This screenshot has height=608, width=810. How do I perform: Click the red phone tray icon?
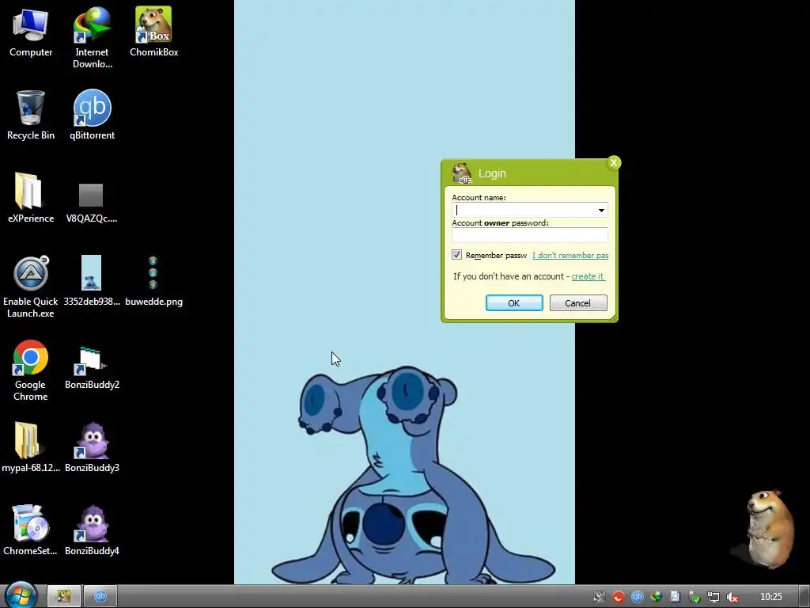(x=619, y=597)
